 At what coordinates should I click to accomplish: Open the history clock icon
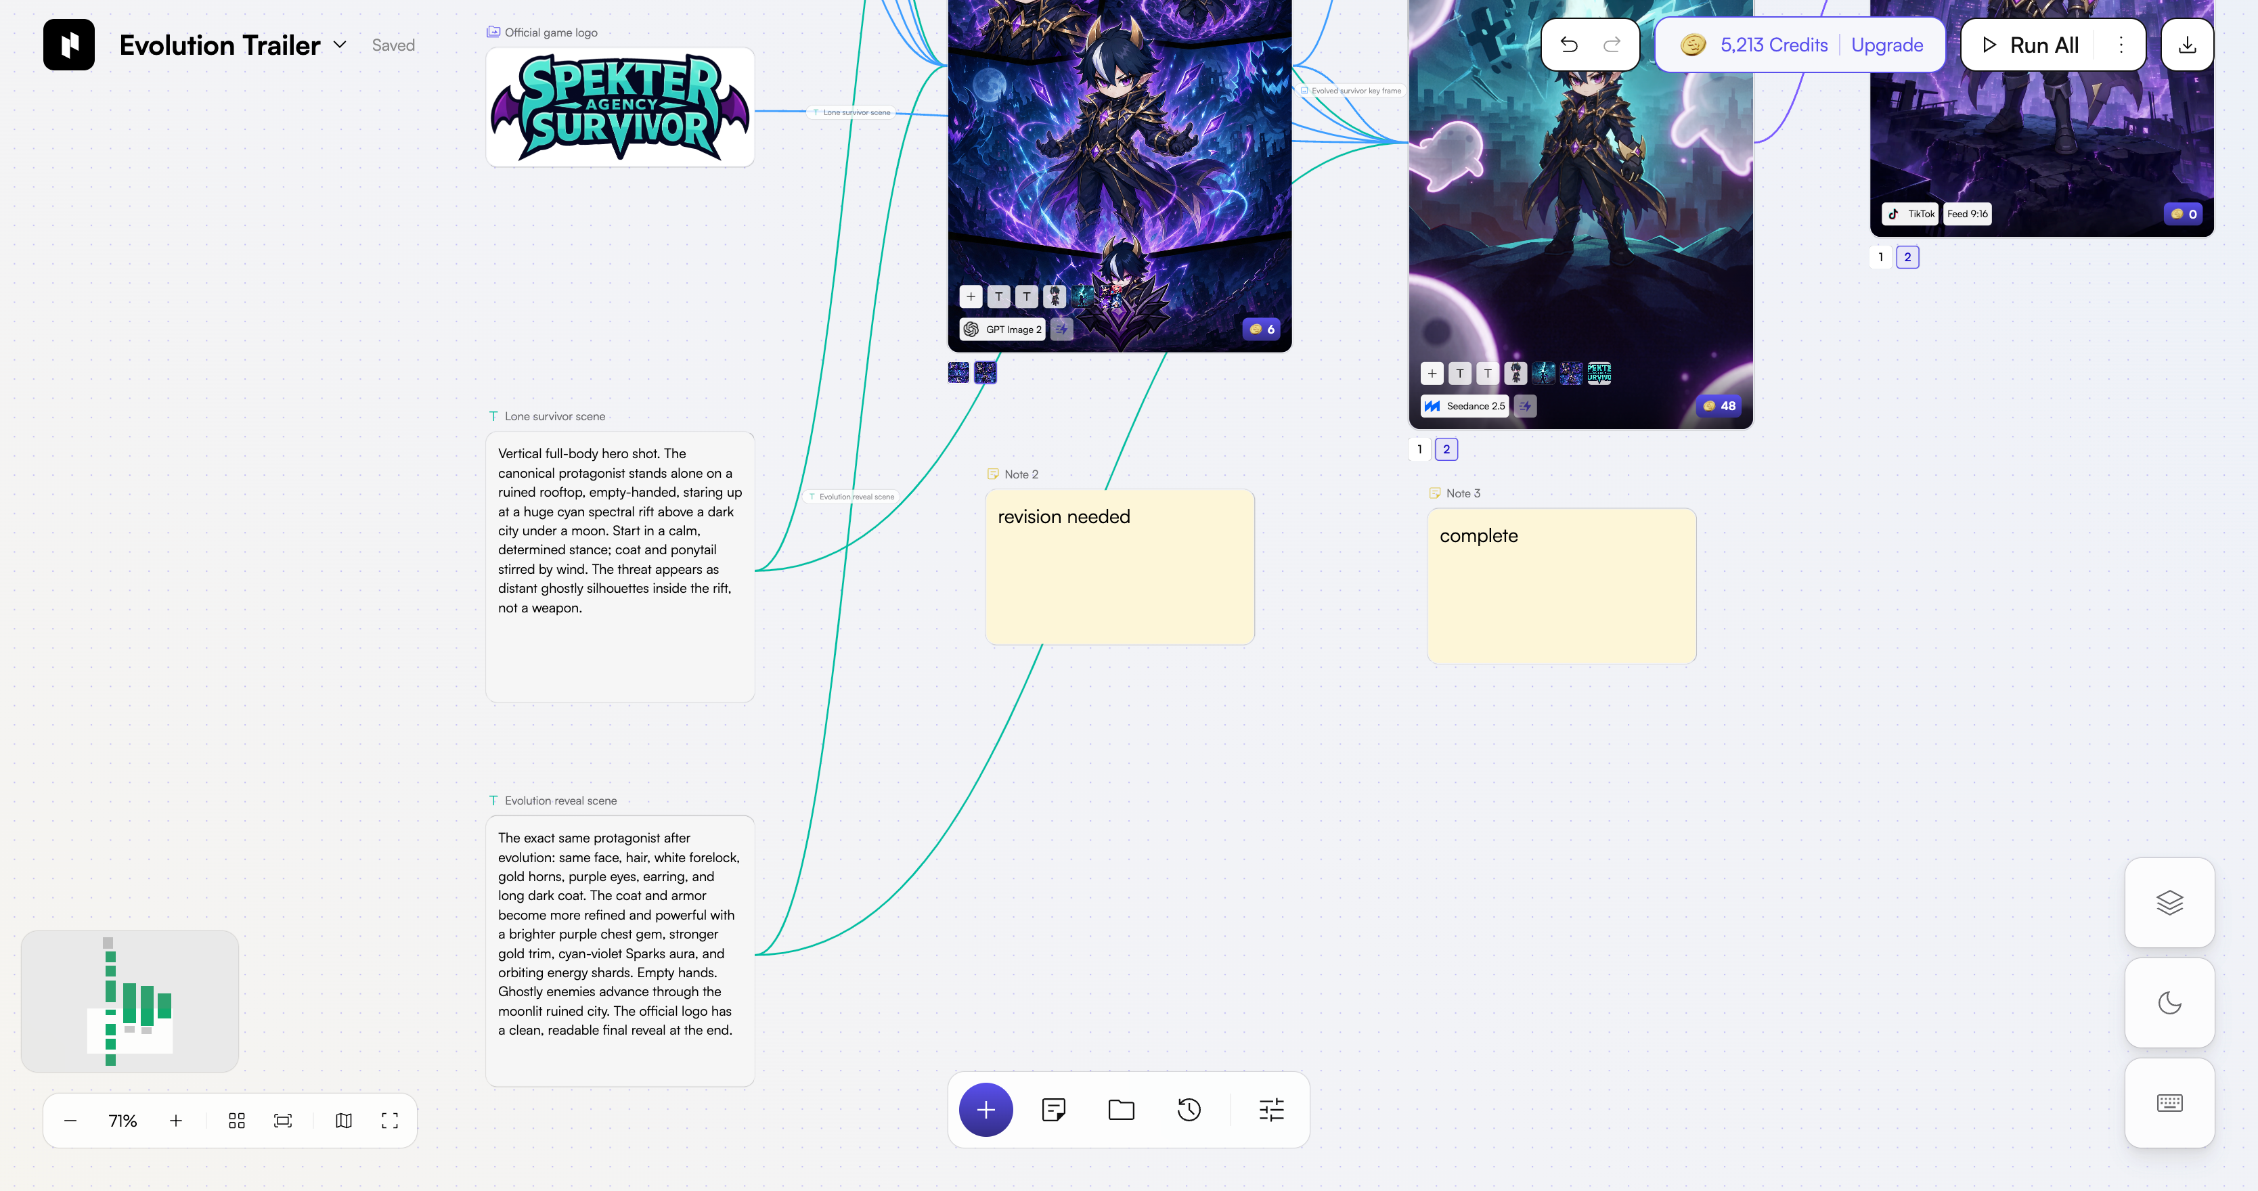pos(1189,1110)
